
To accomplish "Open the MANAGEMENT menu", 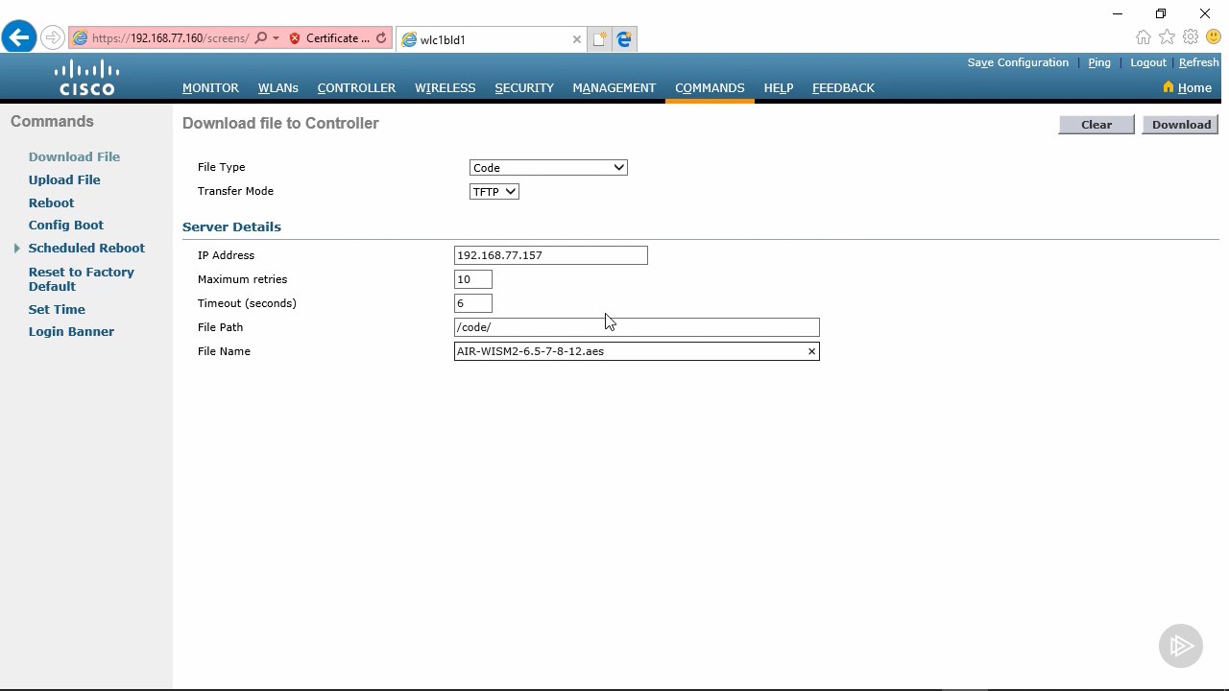I will click(614, 87).
